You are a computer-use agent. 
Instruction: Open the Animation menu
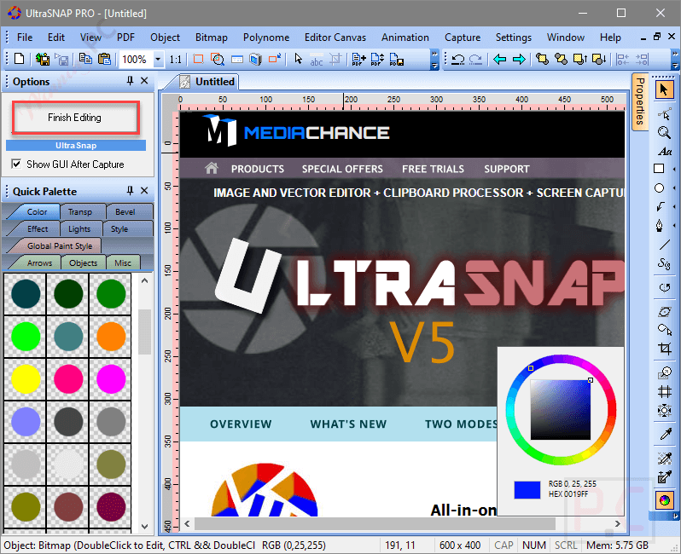[x=405, y=38]
